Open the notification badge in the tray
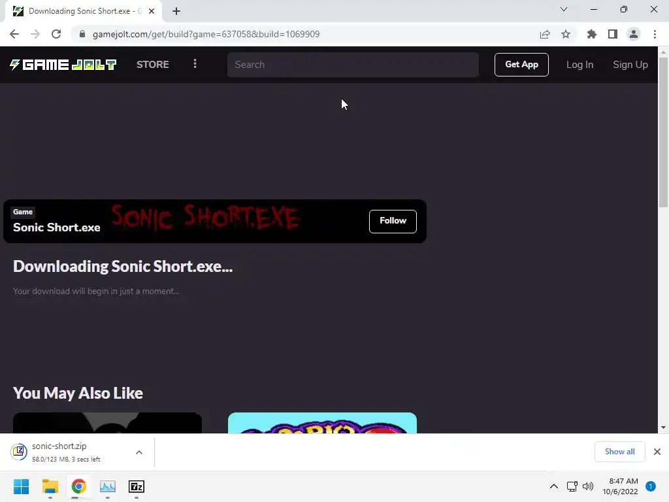Screen dimensions: 669x502 651,486
